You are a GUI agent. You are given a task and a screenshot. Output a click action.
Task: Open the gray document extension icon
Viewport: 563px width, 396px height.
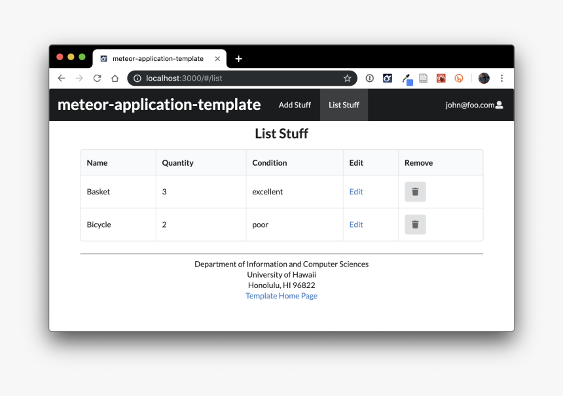click(x=424, y=79)
